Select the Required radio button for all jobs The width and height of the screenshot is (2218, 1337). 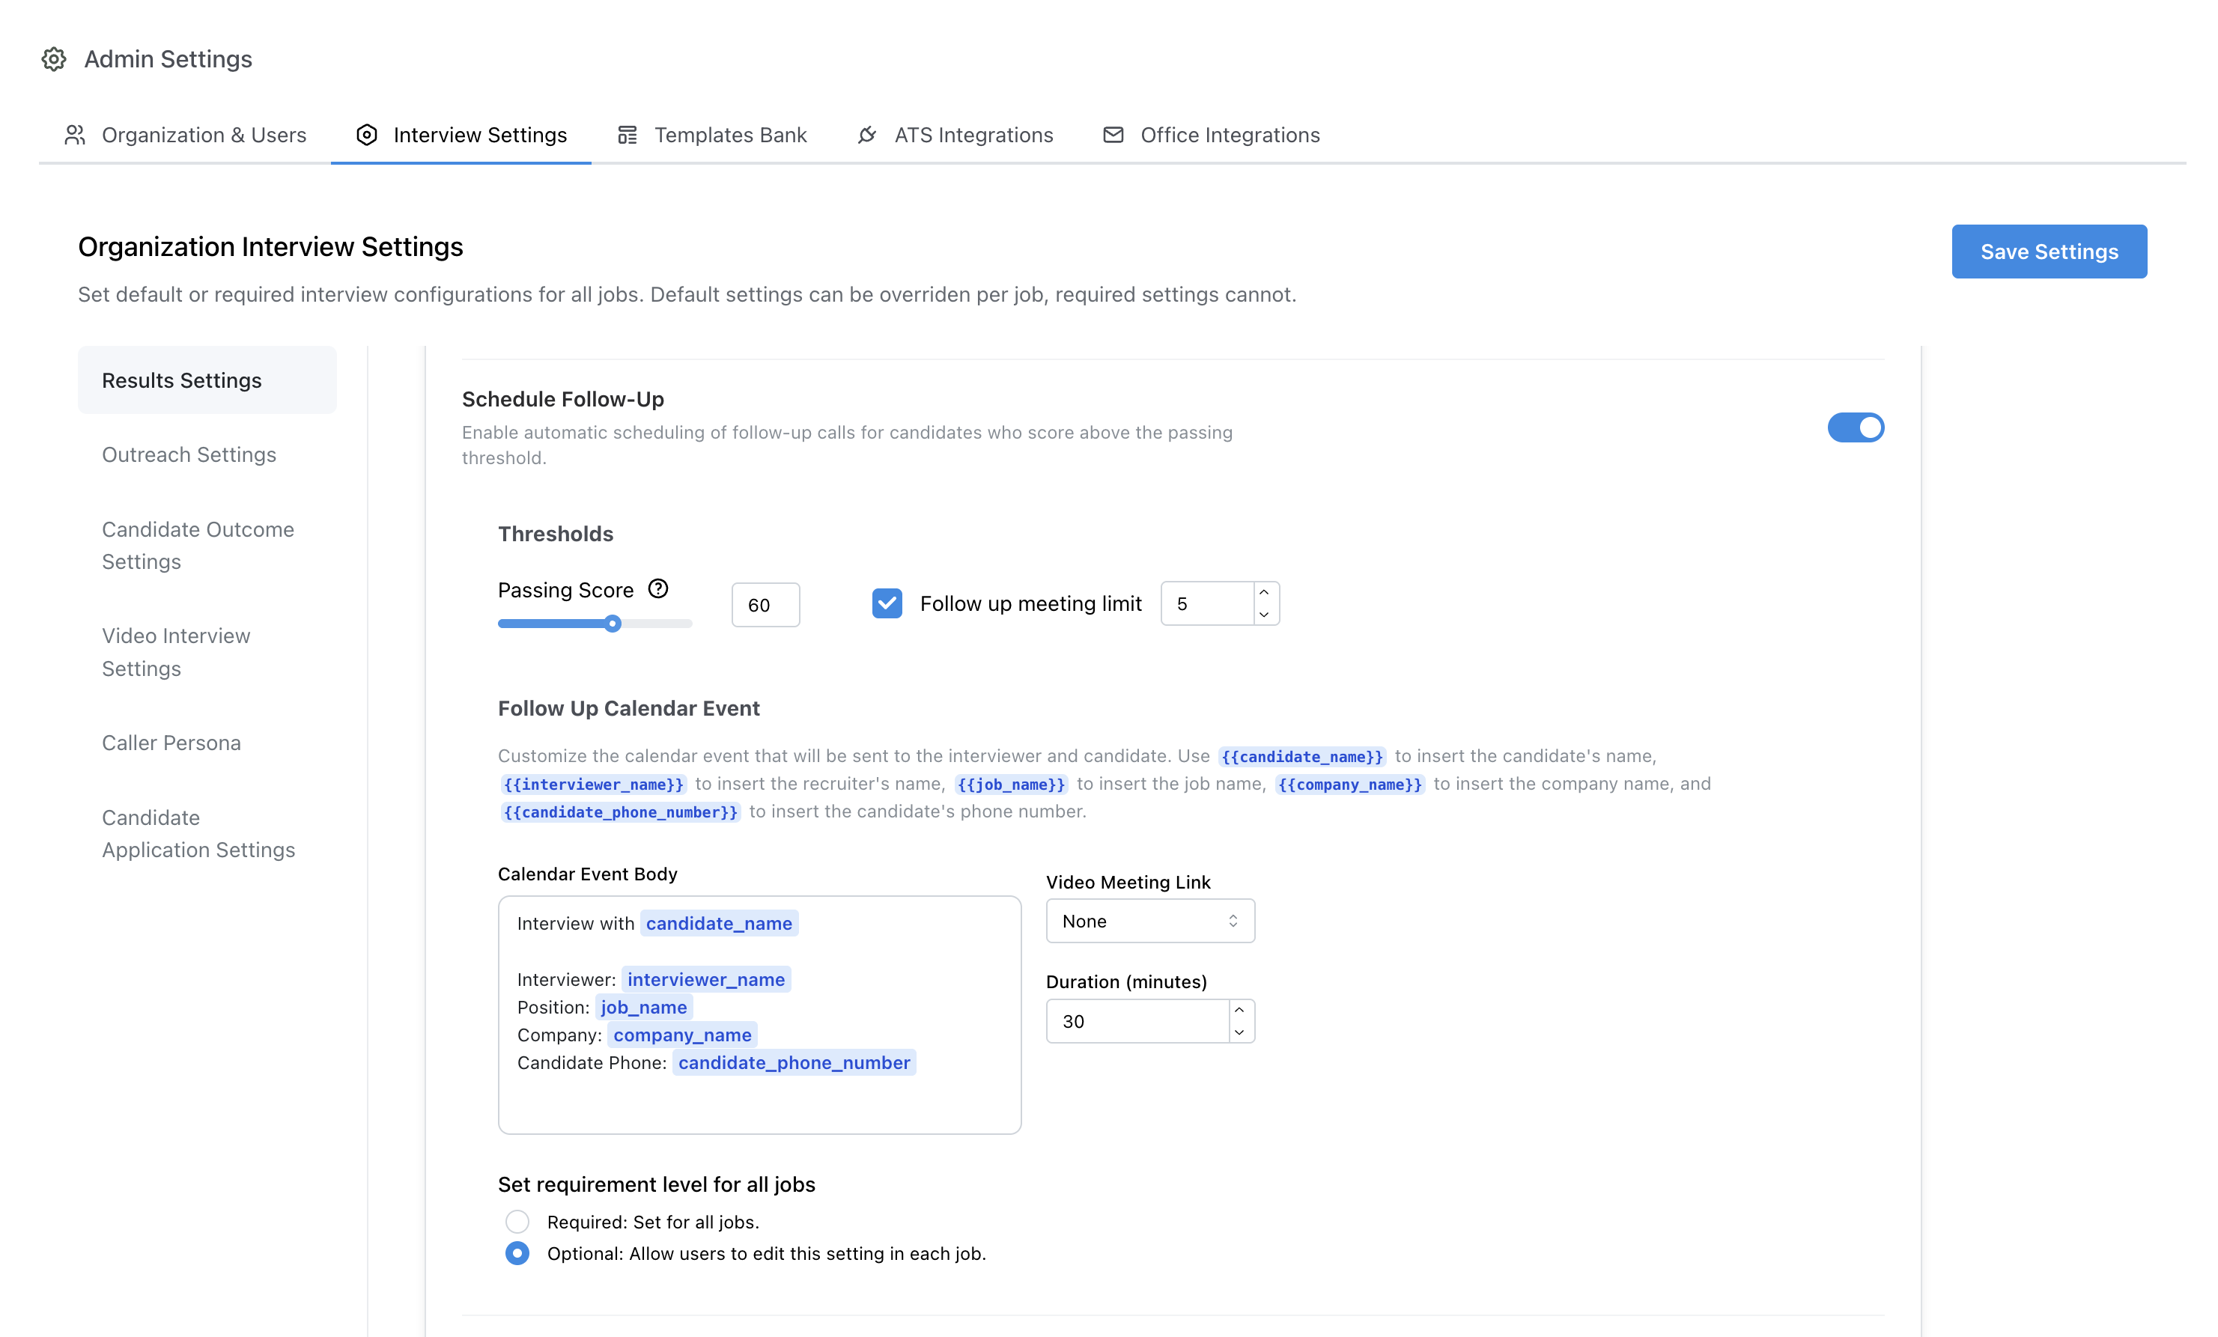coord(517,1222)
